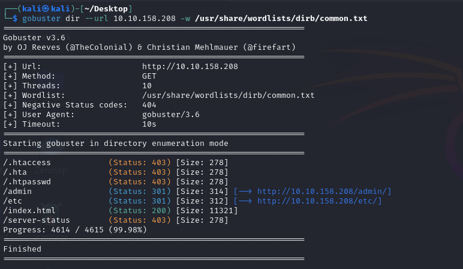
Task: Click the Progress 4614 / 4615 line
Action: click(71, 229)
